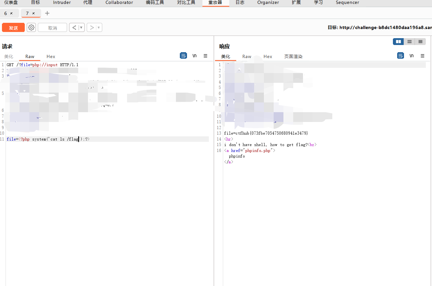Open the repeater settings gear icon
This screenshot has width=432, height=286.
click(x=31, y=28)
